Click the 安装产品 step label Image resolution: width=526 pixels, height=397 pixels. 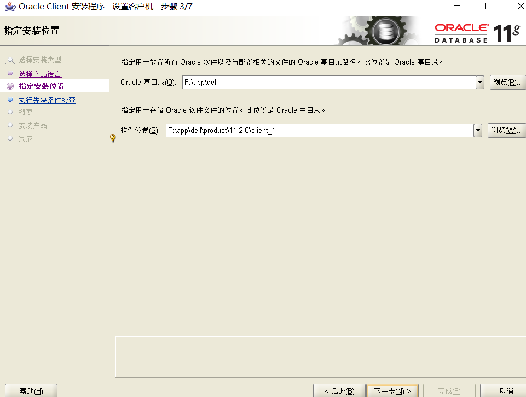tap(33, 125)
